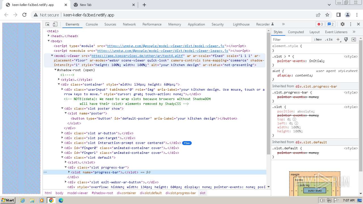
Task: Open the test4.gltf source link
Action: (138, 56)
